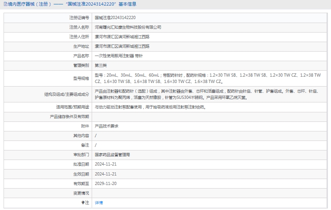Click the 变更情况 row label
The height and width of the screenshot is (210, 331).
pos(81,193)
